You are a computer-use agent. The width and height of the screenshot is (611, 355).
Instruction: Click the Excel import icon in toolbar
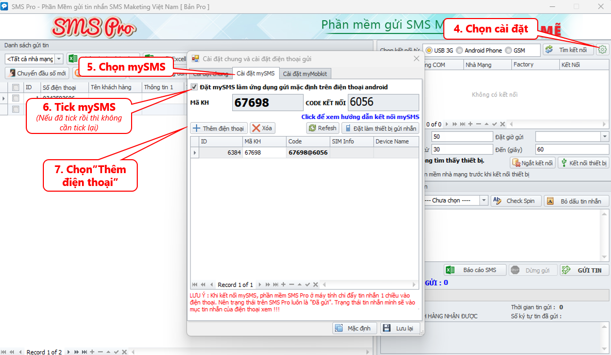pyautogui.click(x=72, y=58)
